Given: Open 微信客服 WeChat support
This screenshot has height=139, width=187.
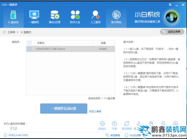Looking at the screenshot, I should point(112,135).
